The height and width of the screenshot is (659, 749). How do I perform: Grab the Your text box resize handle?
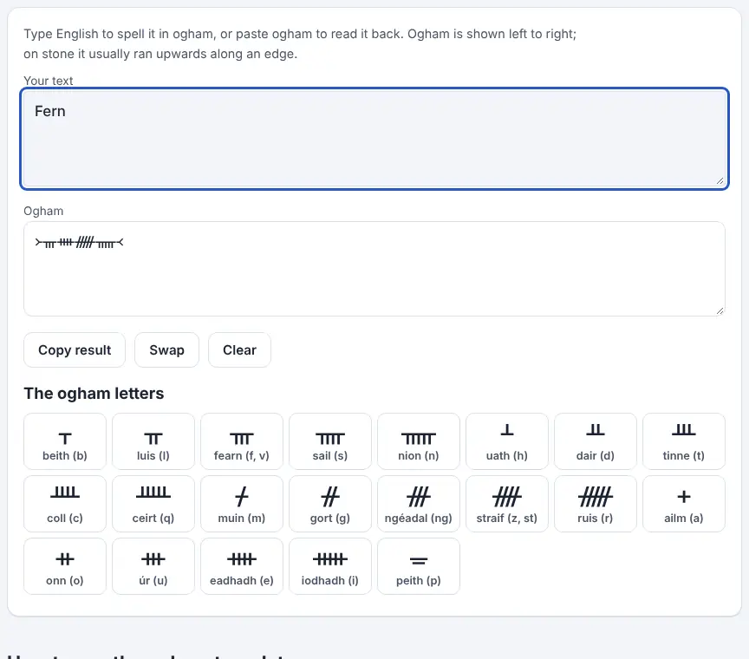click(720, 180)
